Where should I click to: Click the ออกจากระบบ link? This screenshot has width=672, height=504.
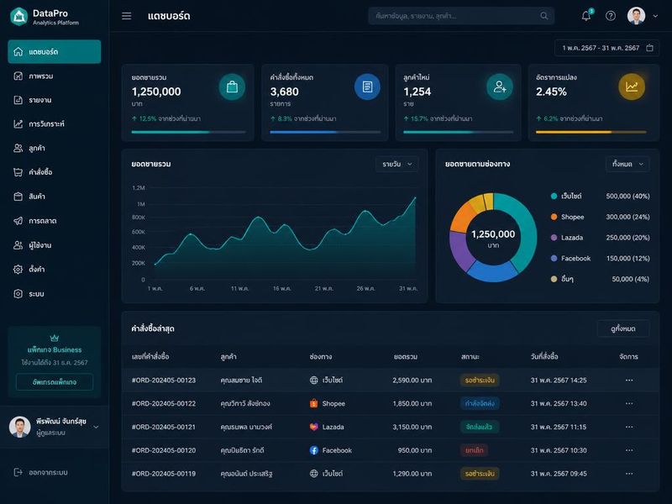point(48,473)
